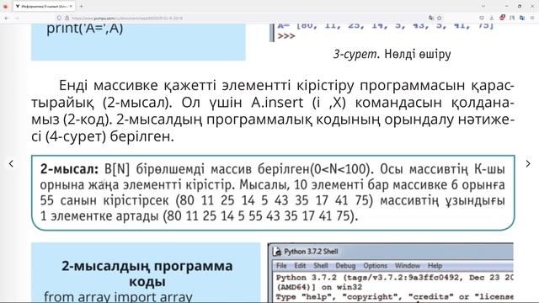Select the Информатика browser tab
The width and height of the screenshot is (539, 303).
44,6
